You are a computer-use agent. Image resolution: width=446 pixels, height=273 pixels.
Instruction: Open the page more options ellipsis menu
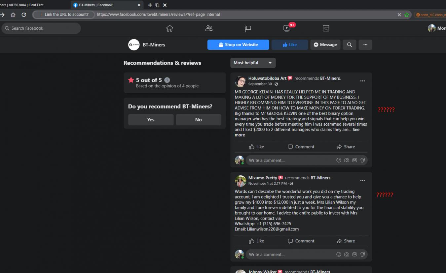(x=365, y=45)
